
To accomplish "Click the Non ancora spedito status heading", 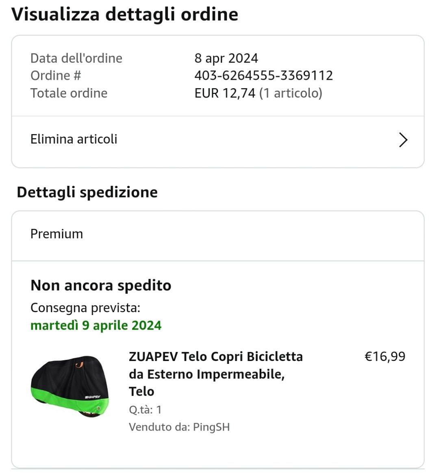I will tap(101, 285).
